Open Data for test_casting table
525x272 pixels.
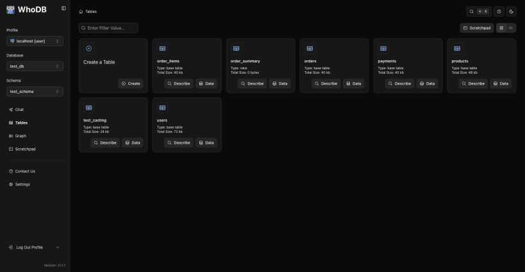click(x=133, y=142)
